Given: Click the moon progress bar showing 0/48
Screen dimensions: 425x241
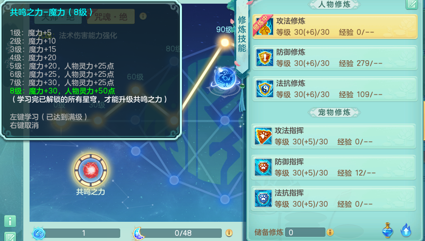Looking at the screenshot, I should point(181,233).
